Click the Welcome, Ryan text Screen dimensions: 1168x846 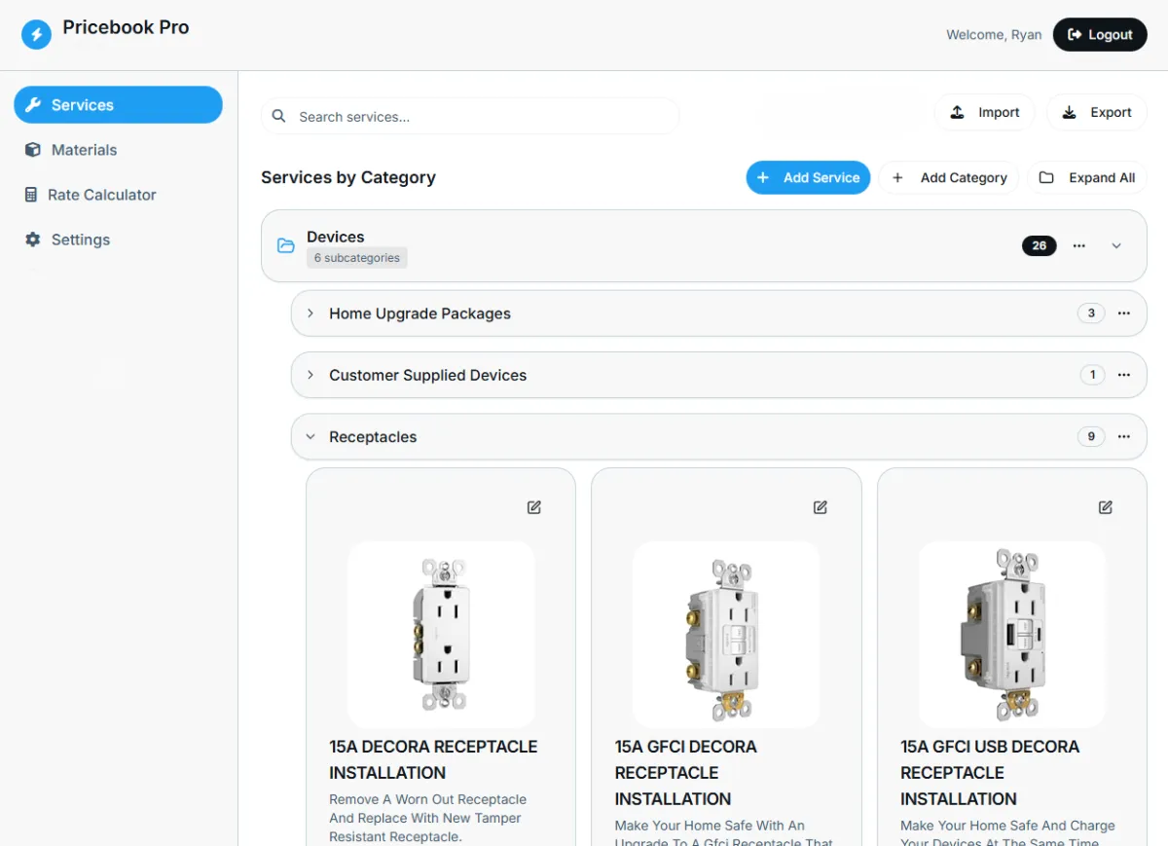[x=994, y=35]
